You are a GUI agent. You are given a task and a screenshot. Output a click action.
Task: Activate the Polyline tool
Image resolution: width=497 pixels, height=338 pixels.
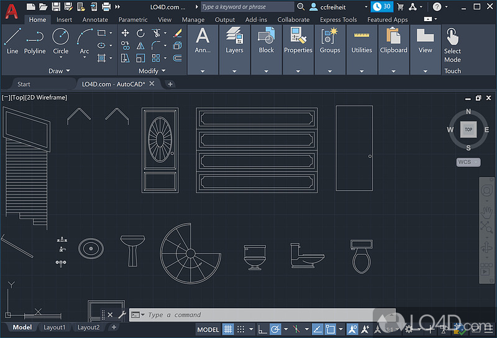[35, 41]
